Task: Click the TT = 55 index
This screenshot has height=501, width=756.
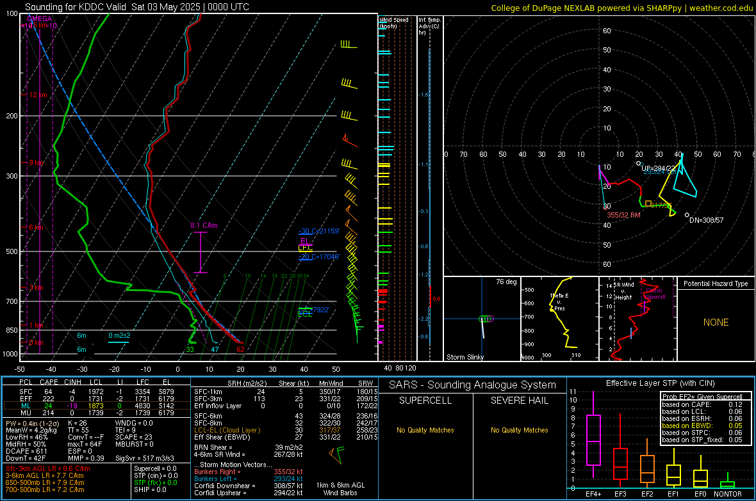Action: click(x=78, y=430)
